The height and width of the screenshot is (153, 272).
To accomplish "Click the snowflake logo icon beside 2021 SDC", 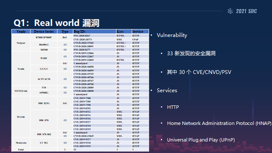I will pyautogui.click(x=230, y=11).
